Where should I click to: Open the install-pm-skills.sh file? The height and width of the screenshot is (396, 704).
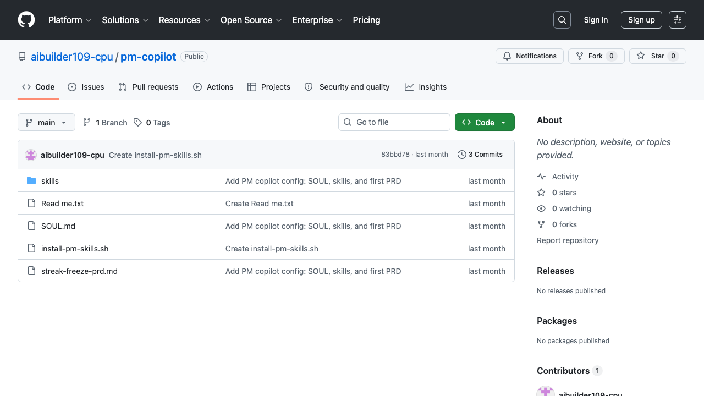click(x=75, y=249)
